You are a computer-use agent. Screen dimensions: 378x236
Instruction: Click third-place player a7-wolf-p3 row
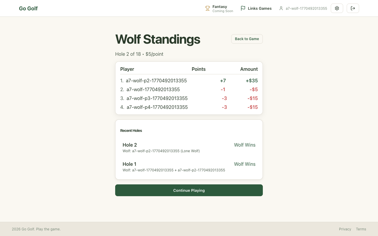click(189, 98)
